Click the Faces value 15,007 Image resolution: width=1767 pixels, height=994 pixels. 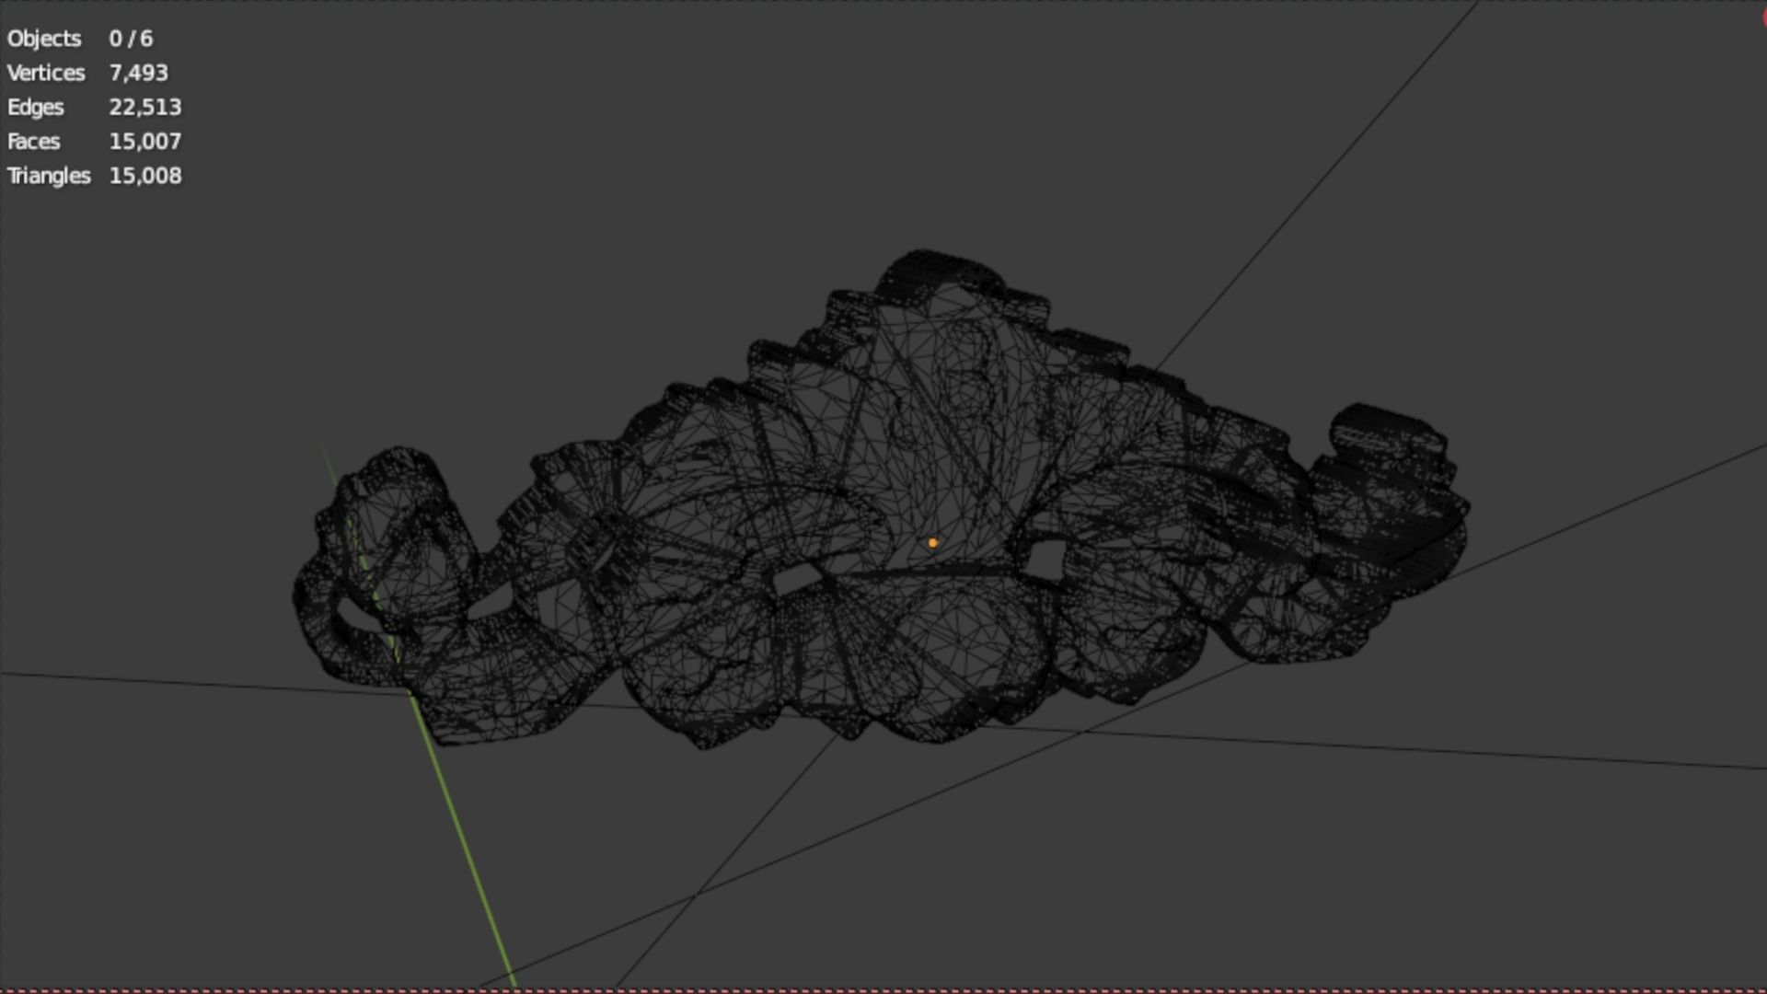click(x=145, y=142)
